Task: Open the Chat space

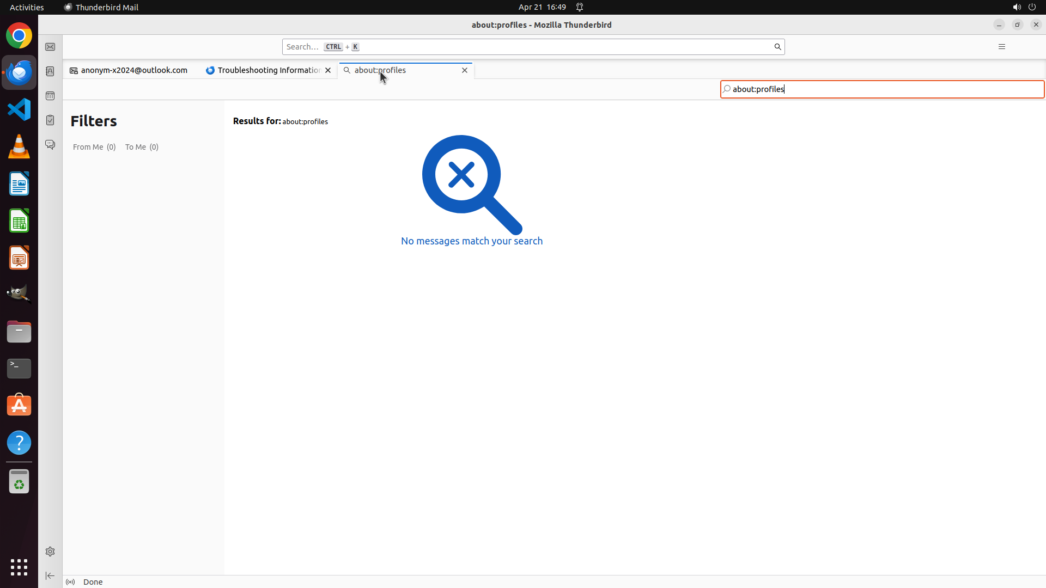Action: pos(50,145)
